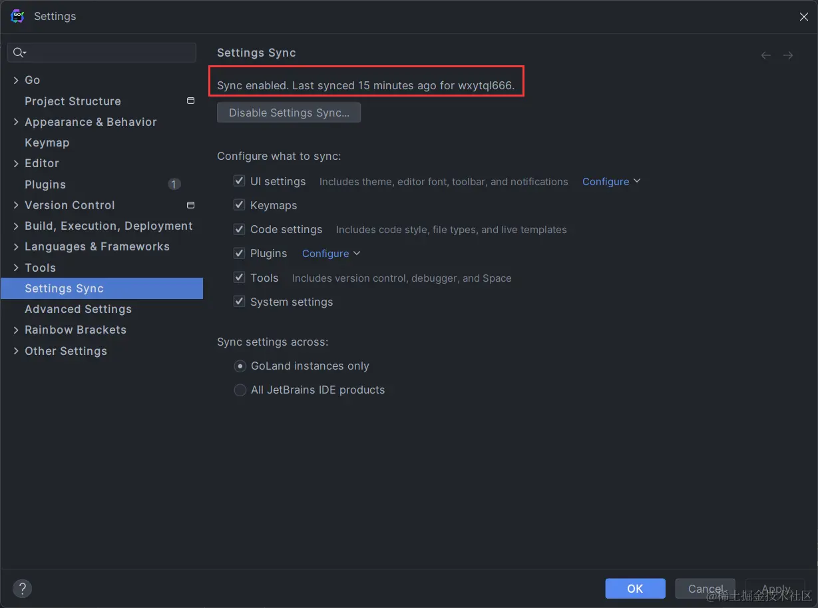The height and width of the screenshot is (608, 818).
Task: Uncheck the Code settings checkbox
Action: (x=240, y=229)
